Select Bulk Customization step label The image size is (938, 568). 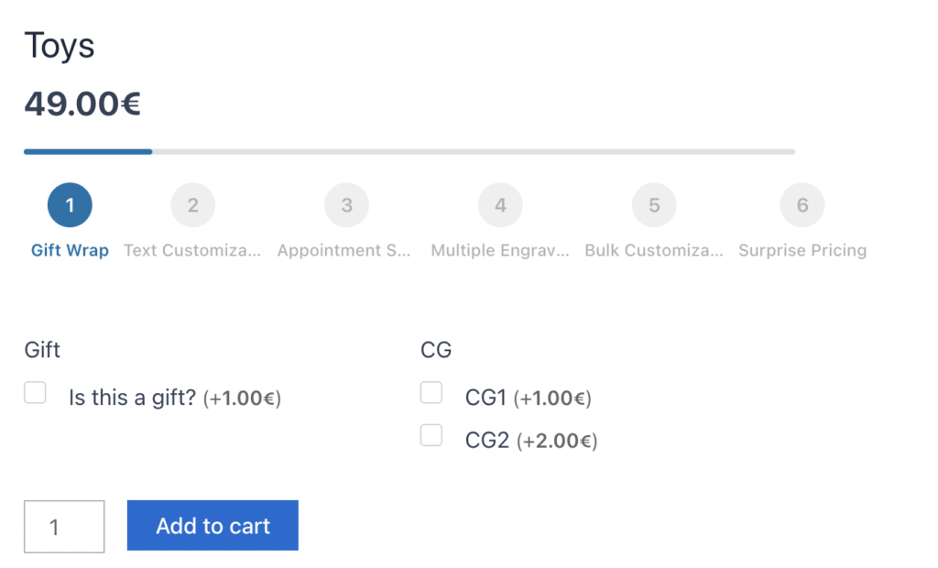(654, 250)
